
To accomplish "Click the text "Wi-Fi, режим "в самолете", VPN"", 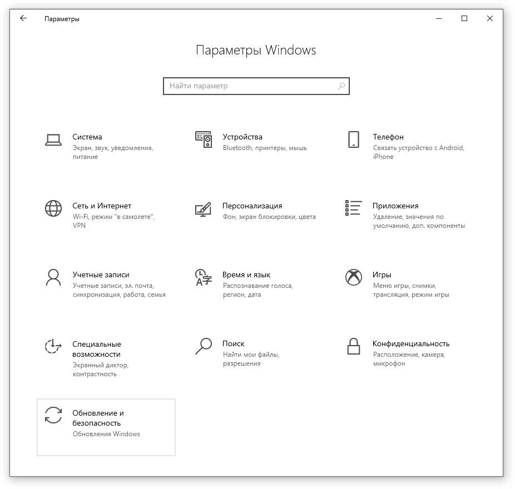I will pos(113,221).
